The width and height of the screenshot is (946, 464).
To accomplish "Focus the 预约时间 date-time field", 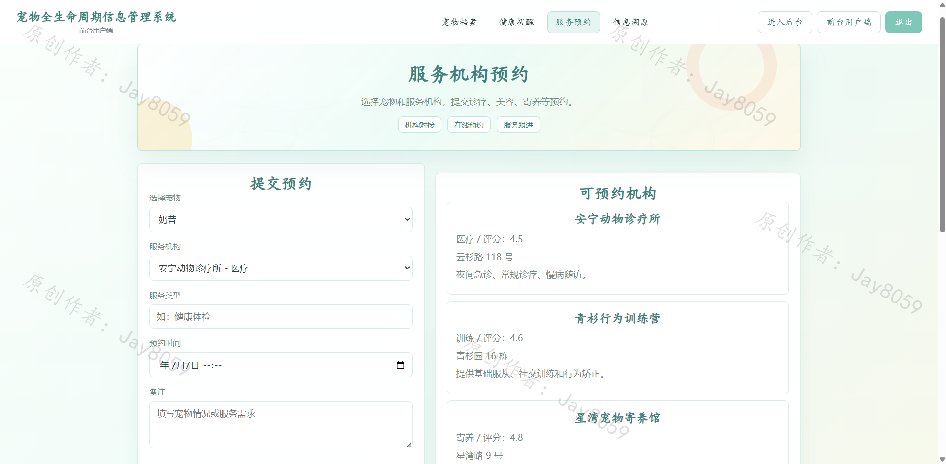I will pyautogui.click(x=281, y=365).
